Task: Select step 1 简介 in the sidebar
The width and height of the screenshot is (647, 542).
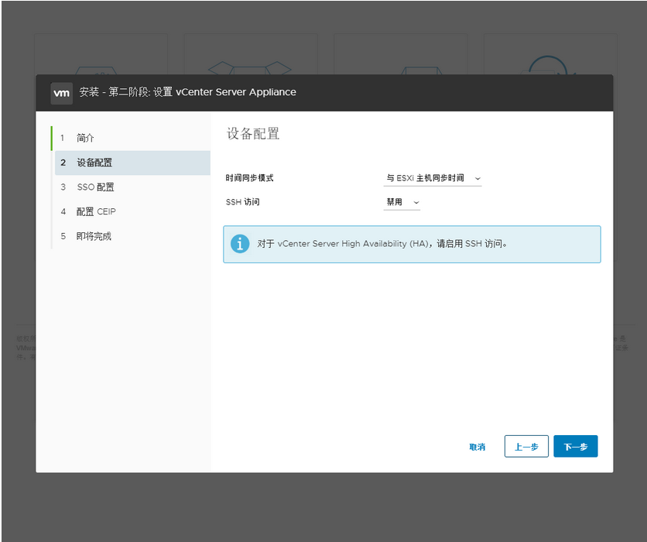Action: coord(84,138)
